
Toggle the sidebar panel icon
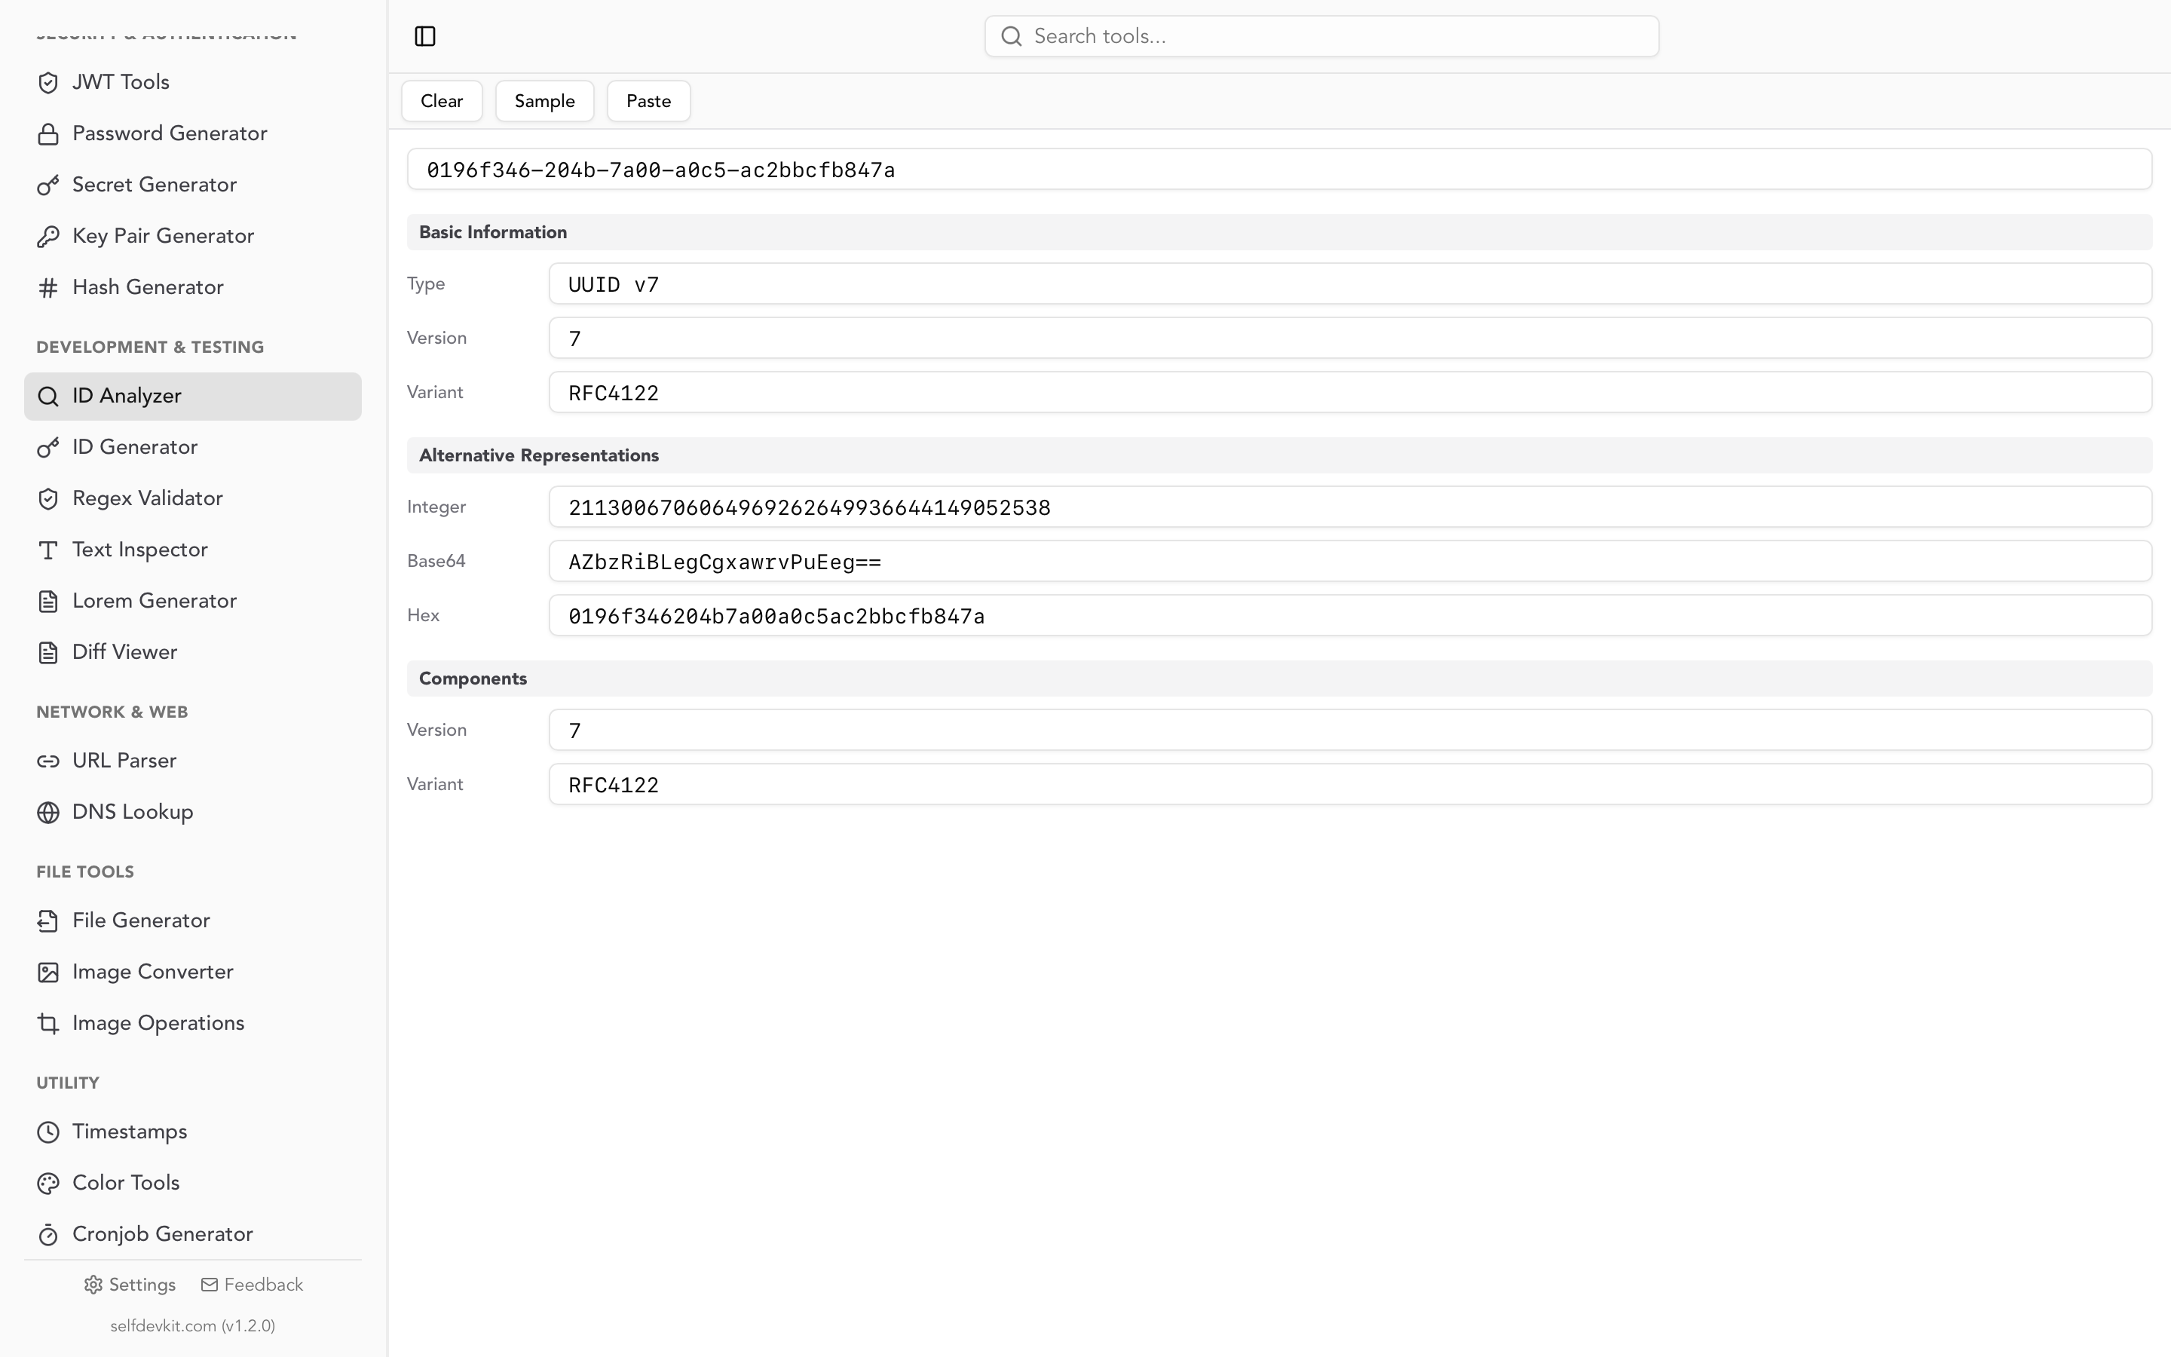(425, 36)
